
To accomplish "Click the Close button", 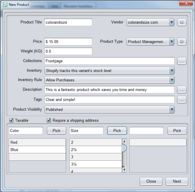I will [x=151, y=181].
